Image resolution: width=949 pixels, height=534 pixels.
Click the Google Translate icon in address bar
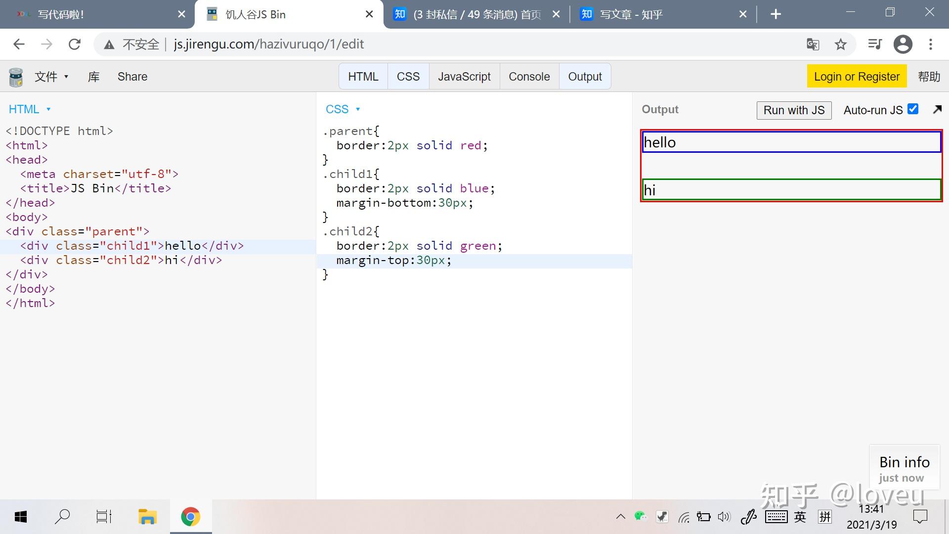pyautogui.click(x=812, y=44)
